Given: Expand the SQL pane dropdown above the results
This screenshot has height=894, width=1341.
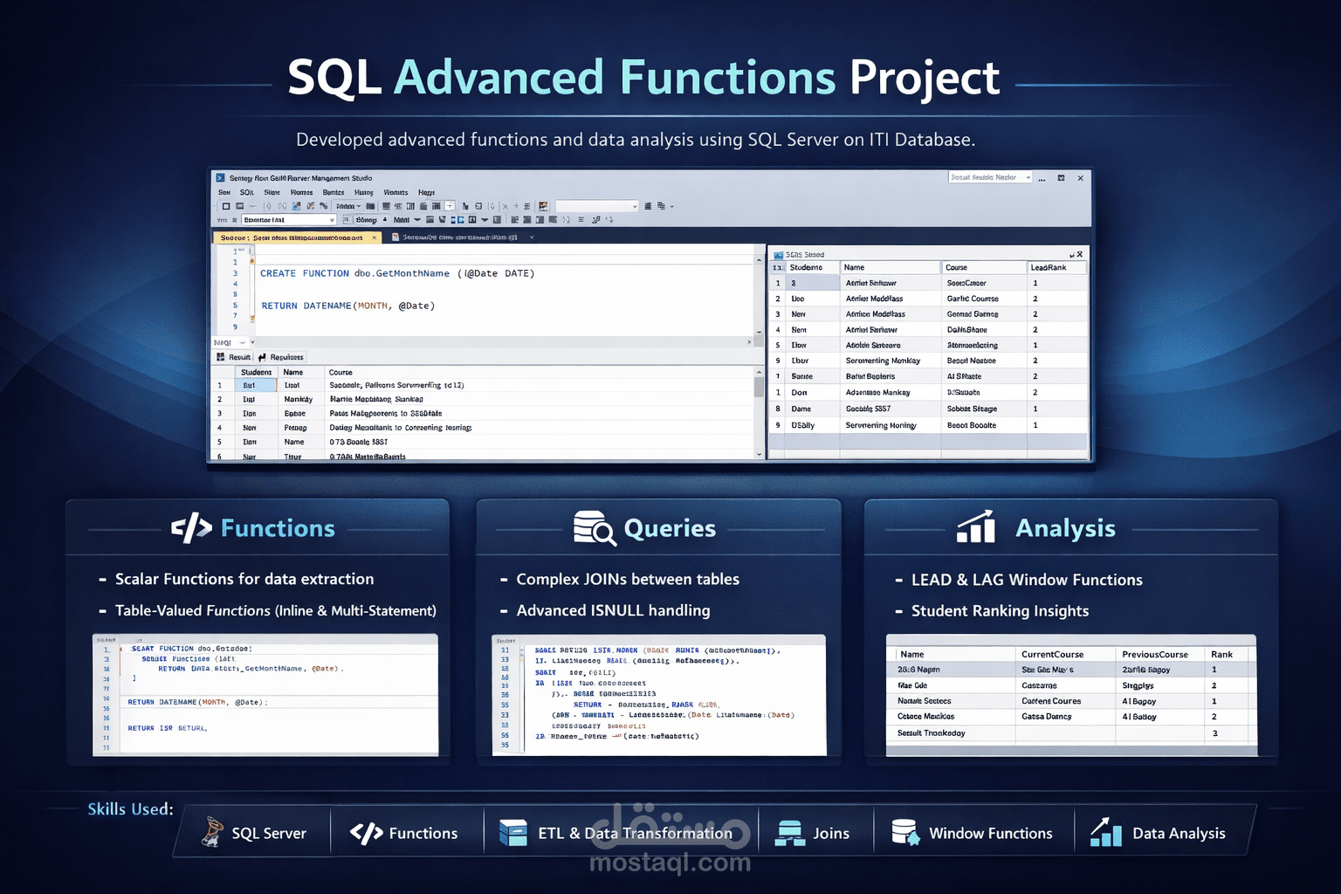Looking at the screenshot, I should coord(251,342).
